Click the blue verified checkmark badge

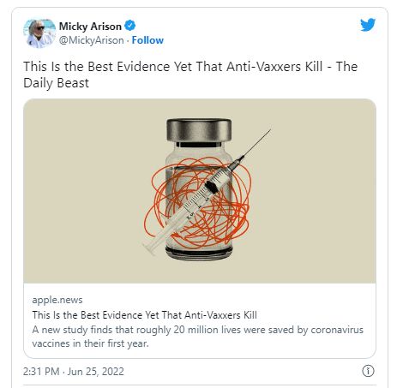pyautogui.click(x=130, y=26)
